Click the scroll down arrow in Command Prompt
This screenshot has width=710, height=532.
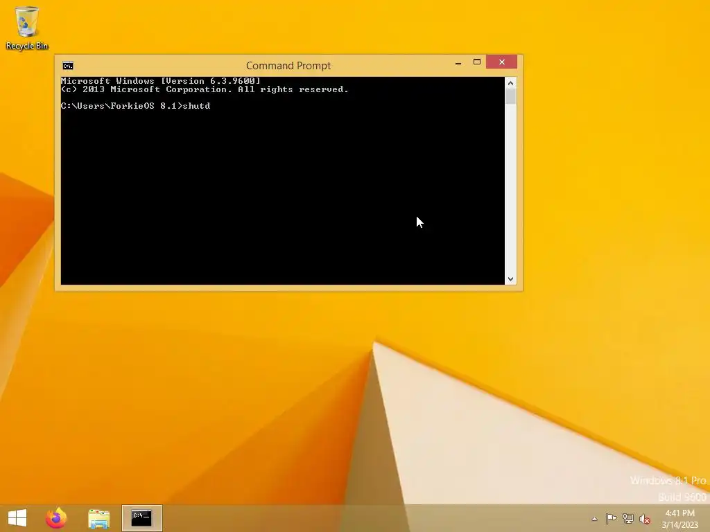click(x=510, y=279)
